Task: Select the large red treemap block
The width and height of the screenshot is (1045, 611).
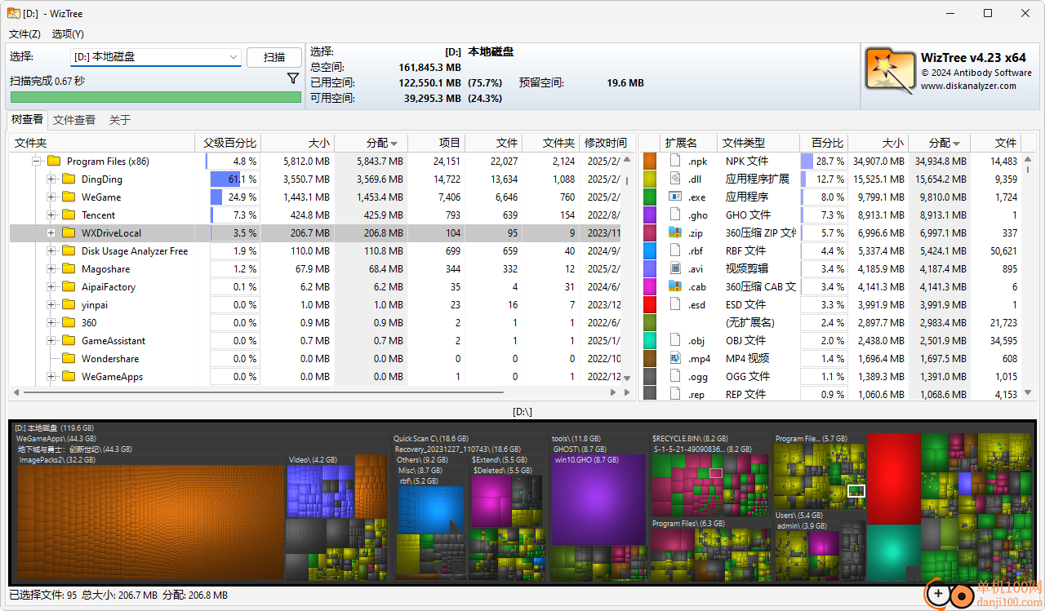Action: click(892, 479)
